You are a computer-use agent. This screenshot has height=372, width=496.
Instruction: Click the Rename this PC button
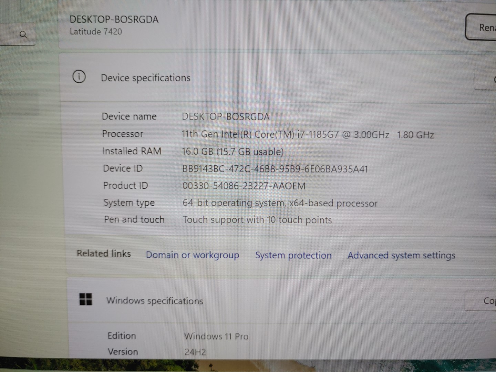[486, 28]
